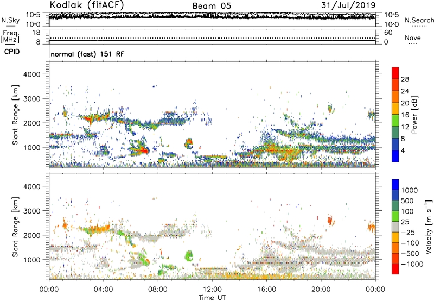The width and height of the screenshot is (434, 301).
Task: Click the left '10^5' noise axis tick
Action: (33, 15)
